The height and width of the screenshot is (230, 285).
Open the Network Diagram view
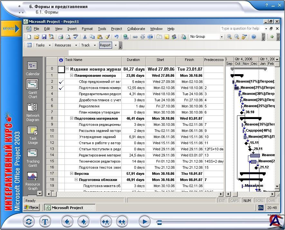point(33,107)
